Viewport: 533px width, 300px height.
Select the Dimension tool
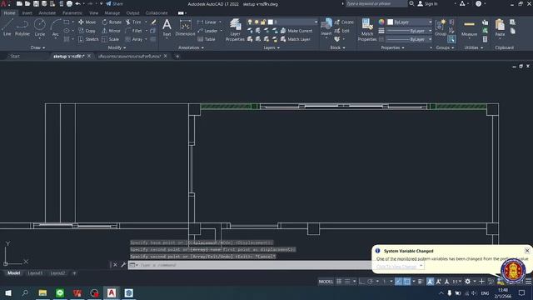(x=185, y=27)
